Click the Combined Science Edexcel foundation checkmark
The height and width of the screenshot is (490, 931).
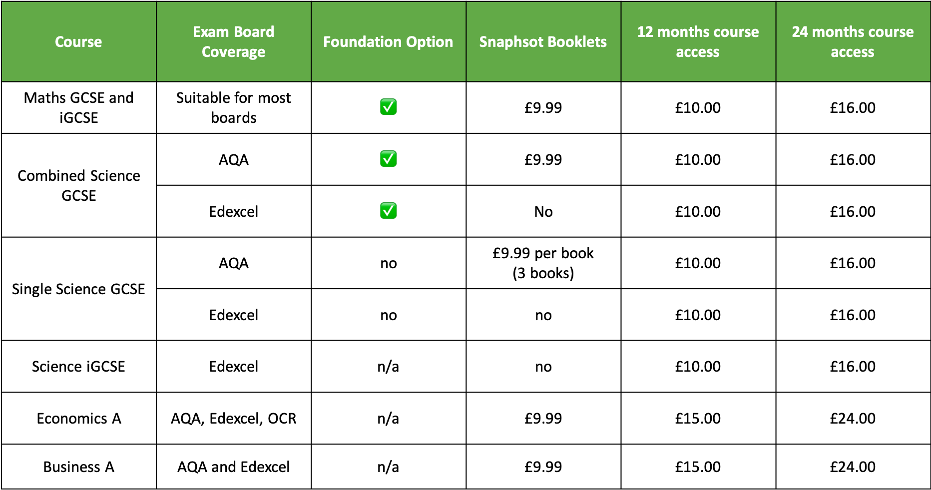pos(388,211)
